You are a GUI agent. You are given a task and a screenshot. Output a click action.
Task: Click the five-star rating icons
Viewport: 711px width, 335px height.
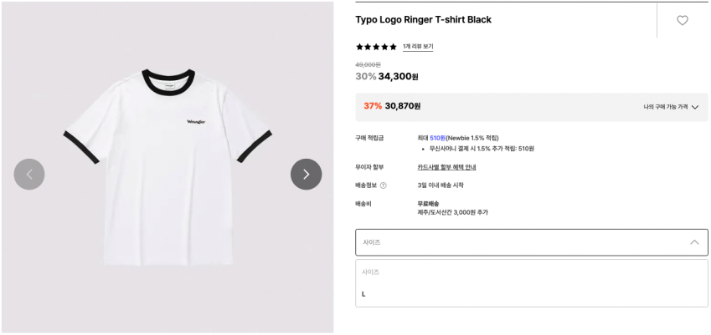(x=376, y=47)
